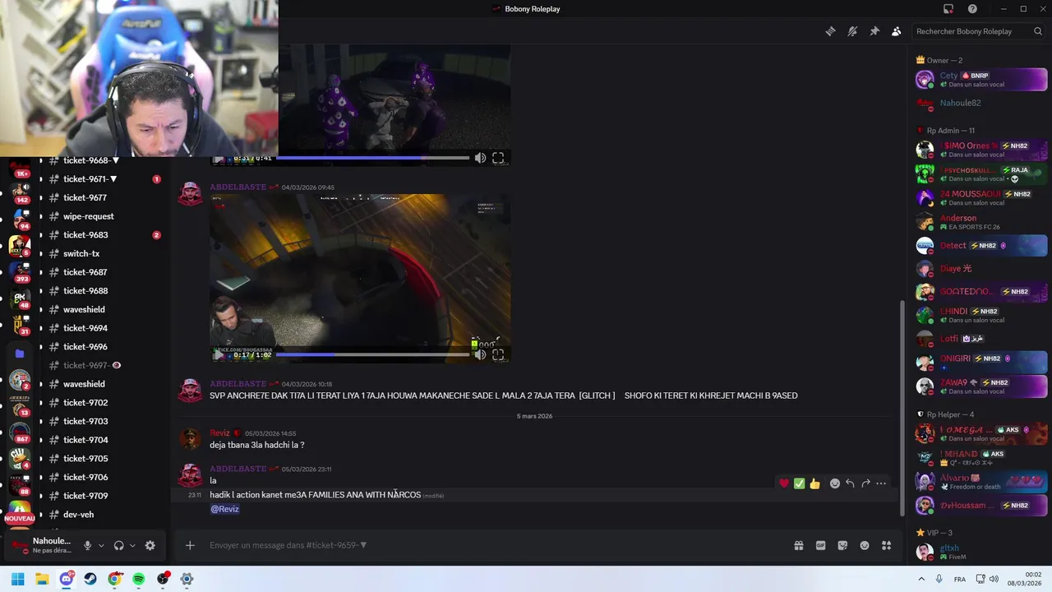Open Cety member entry in Owner list
Screen dimensions: 1052x592
click(980, 79)
